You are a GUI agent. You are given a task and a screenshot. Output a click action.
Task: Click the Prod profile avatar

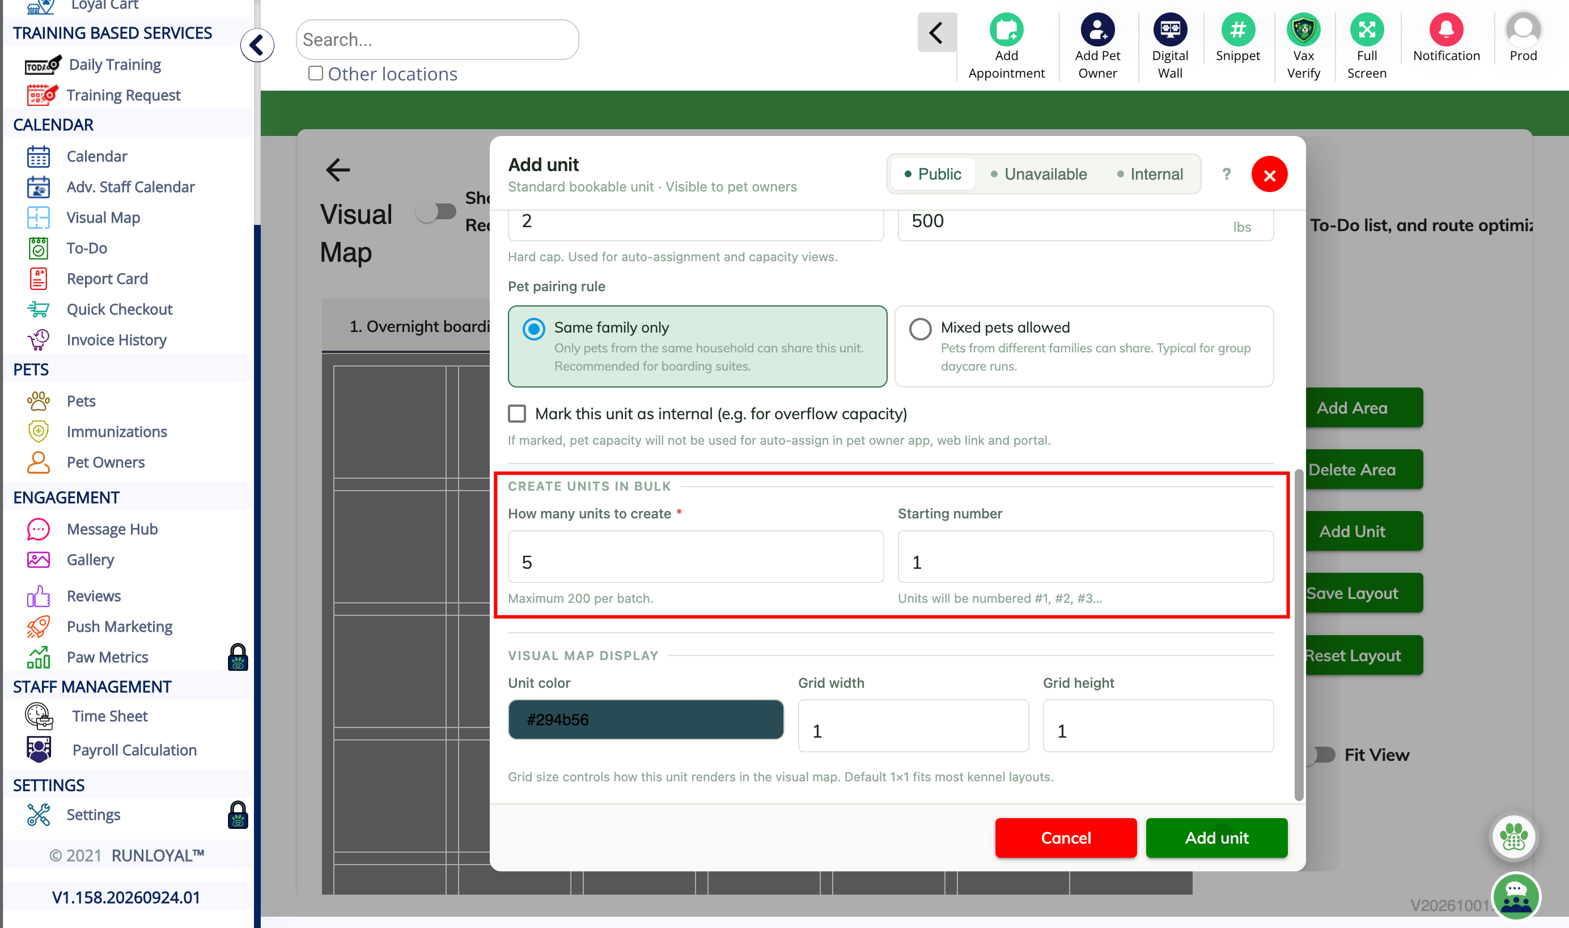pyautogui.click(x=1523, y=29)
